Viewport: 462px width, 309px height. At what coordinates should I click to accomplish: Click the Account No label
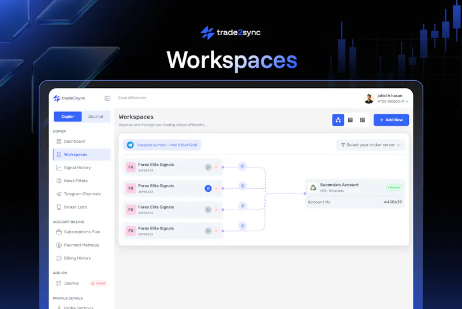coord(319,202)
